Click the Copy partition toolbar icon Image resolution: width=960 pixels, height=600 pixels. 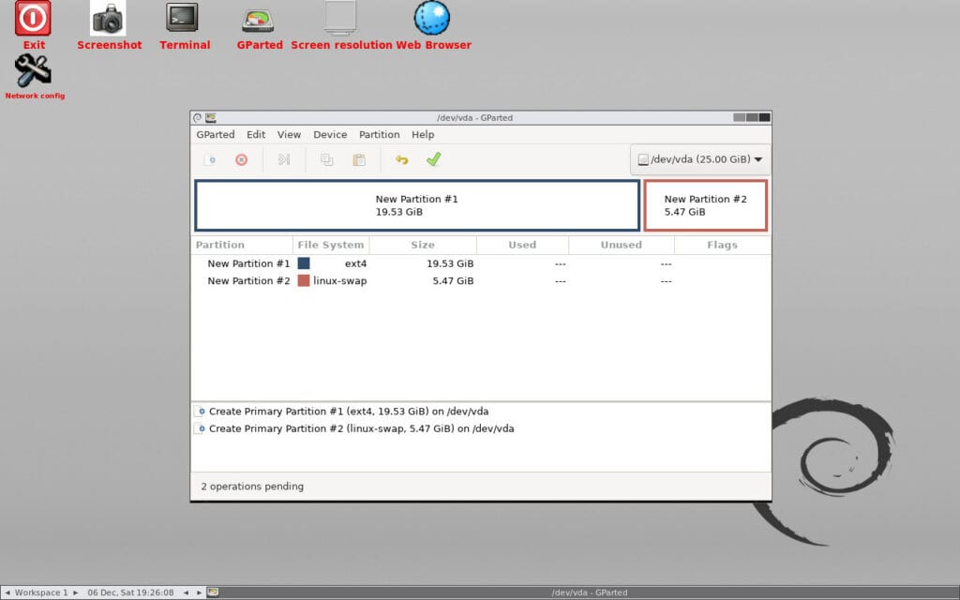pos(326,159)
